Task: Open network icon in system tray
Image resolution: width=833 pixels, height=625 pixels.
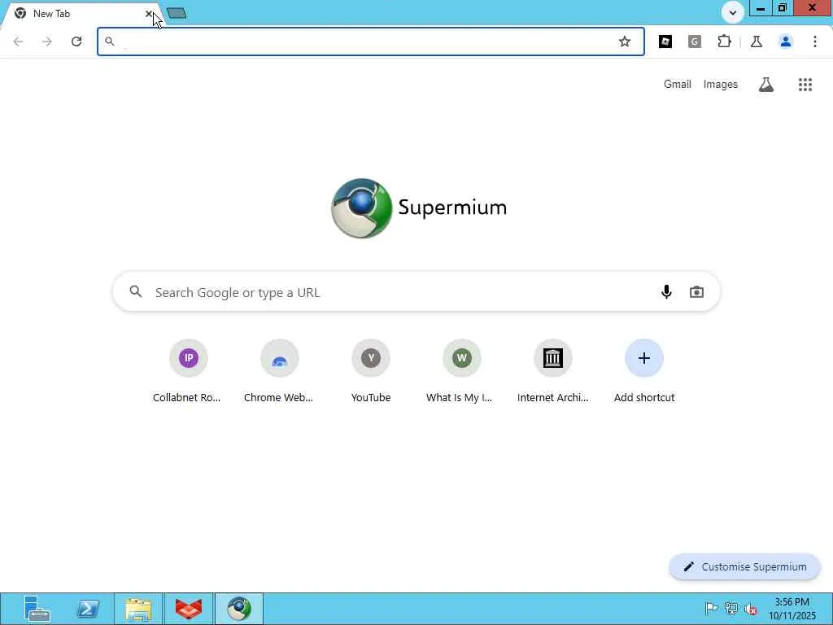Action: [x=731, y=608]
